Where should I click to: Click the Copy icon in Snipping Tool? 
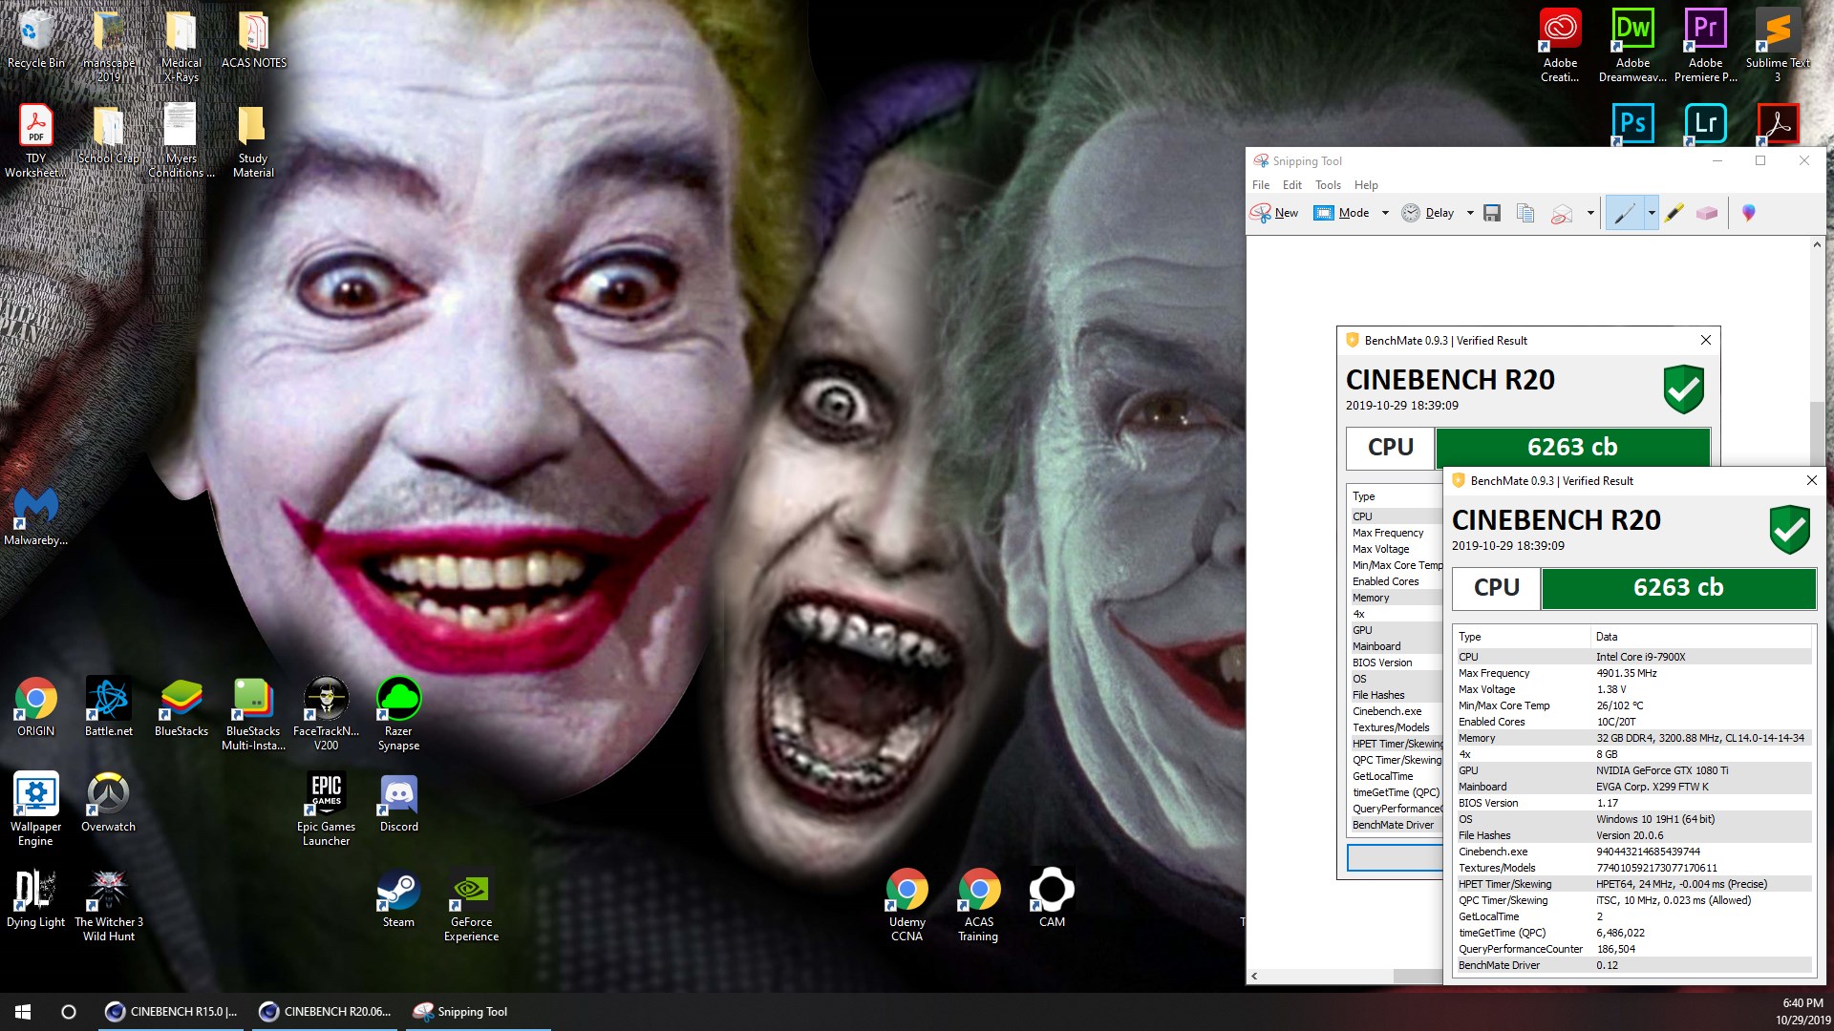tap(1525, 213)
